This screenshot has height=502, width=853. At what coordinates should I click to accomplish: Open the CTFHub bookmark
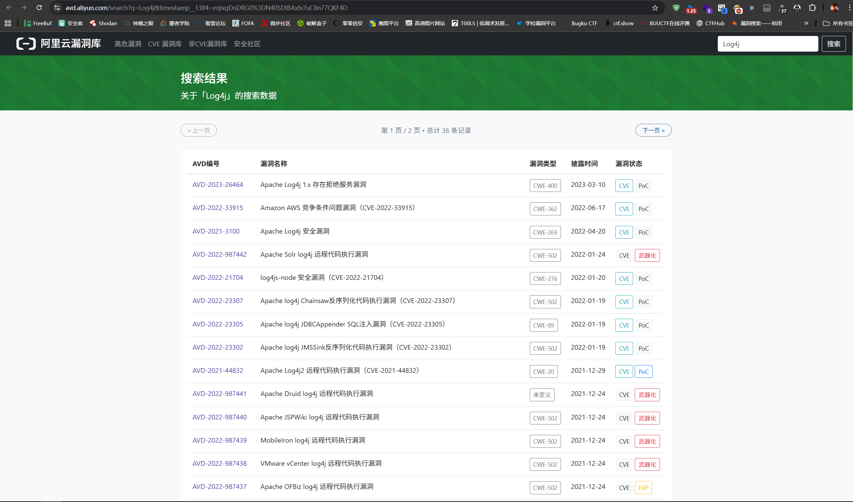pos(710,23)
